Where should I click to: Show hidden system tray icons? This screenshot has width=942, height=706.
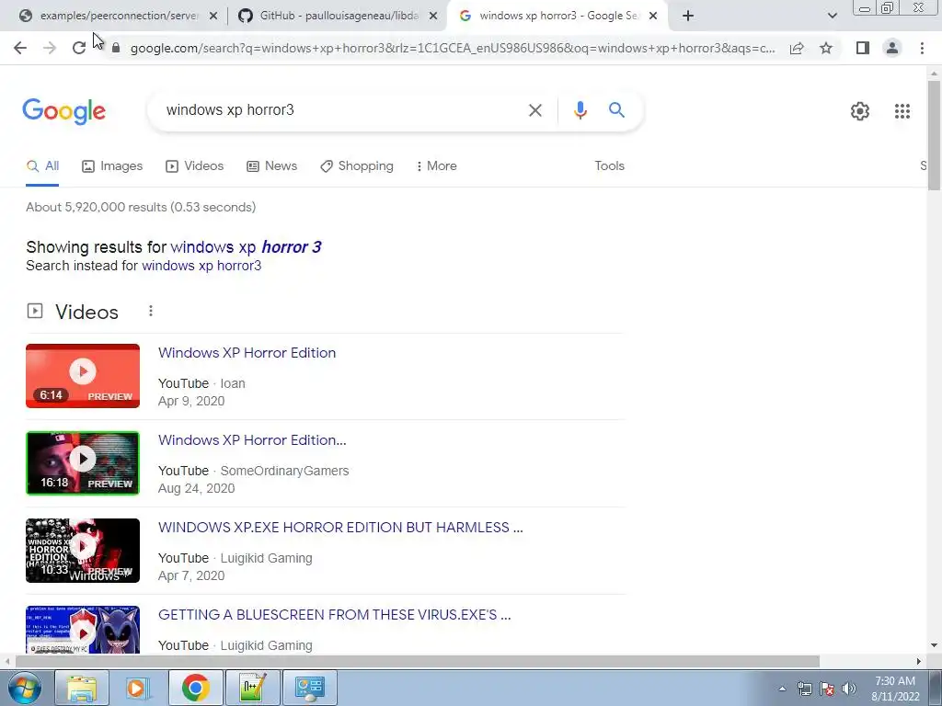782,689
